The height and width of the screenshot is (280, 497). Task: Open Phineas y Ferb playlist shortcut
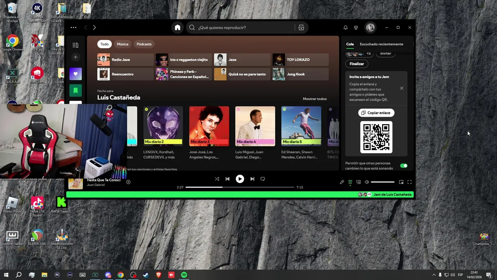click(184, 74)
